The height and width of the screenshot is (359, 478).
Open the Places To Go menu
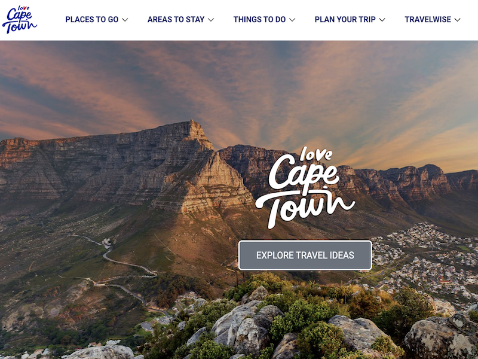[x=92, y=20]
